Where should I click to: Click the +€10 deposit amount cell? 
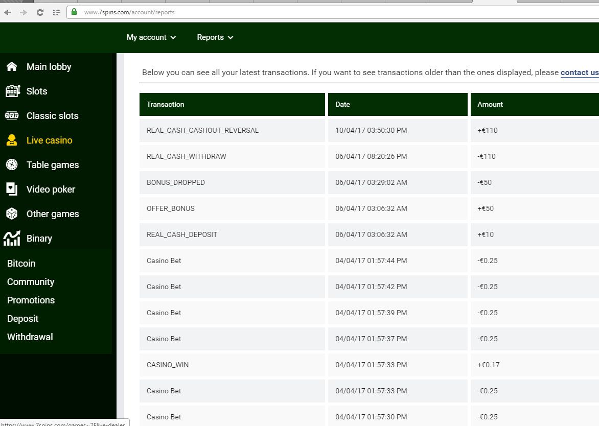tap(535, 234)
